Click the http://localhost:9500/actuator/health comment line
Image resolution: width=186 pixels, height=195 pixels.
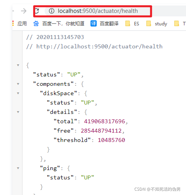[x=94, y=46]
